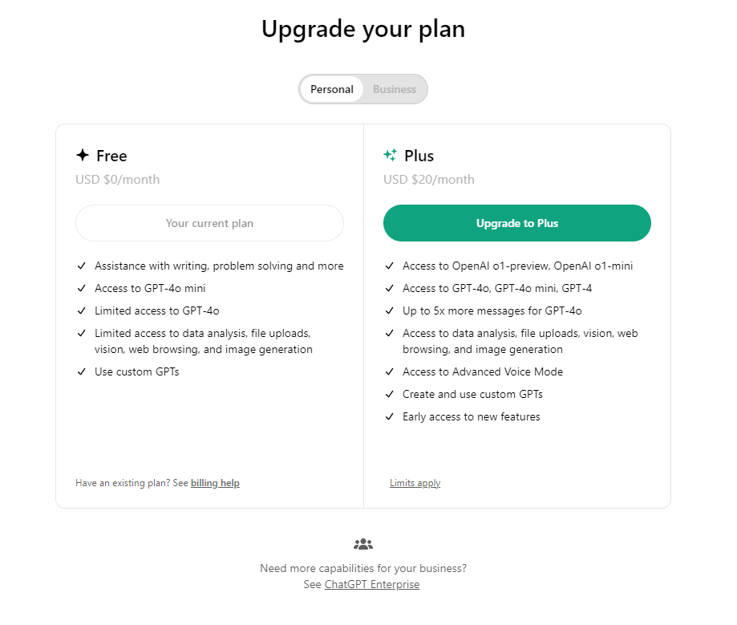Switch to the Business plans toggle
Image resolution: width=737 pixels, height=625 pixels.
point(395,89)
